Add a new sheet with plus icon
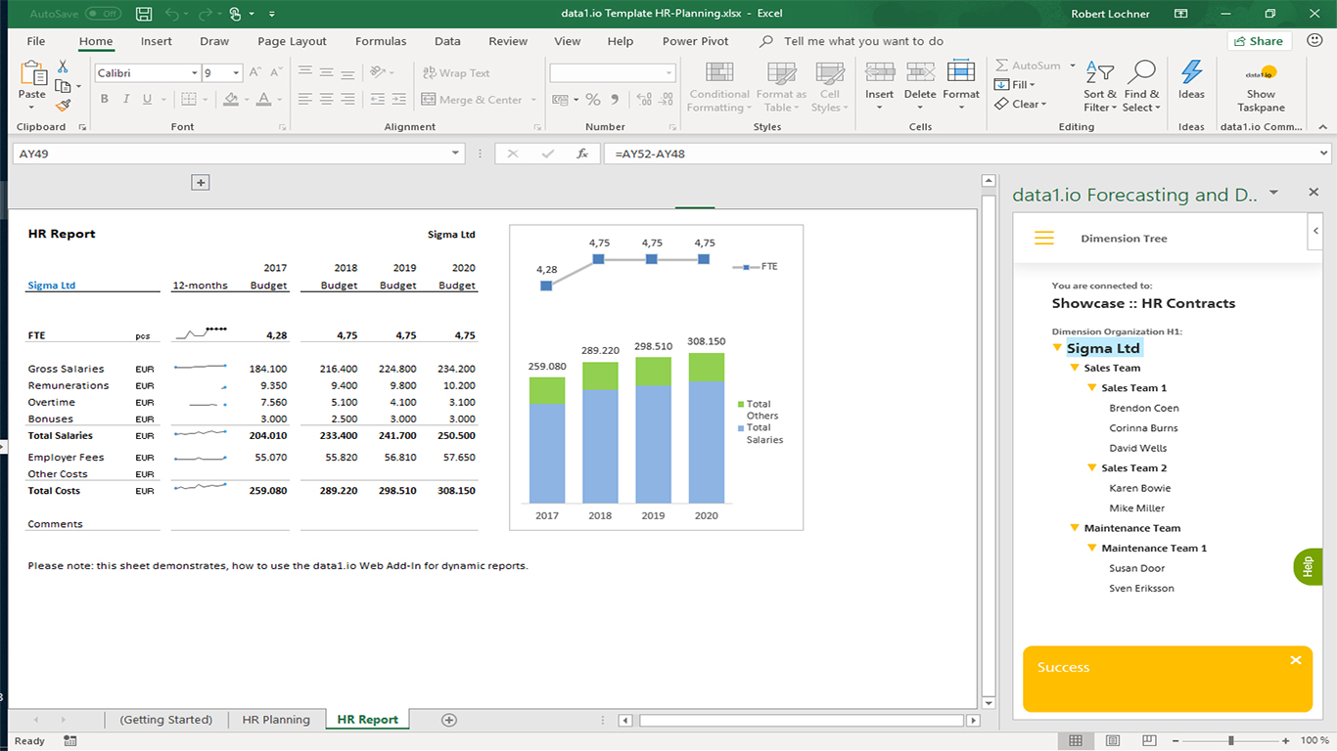Viewport: 1337px width, 751px height. [449, 720]
